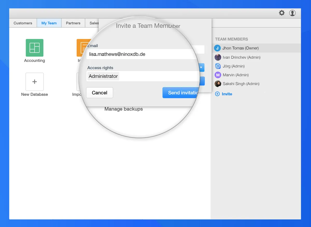Click the Cancel button in invite dialog
This screenshot has width=311, height=227.
click(100, 93)
